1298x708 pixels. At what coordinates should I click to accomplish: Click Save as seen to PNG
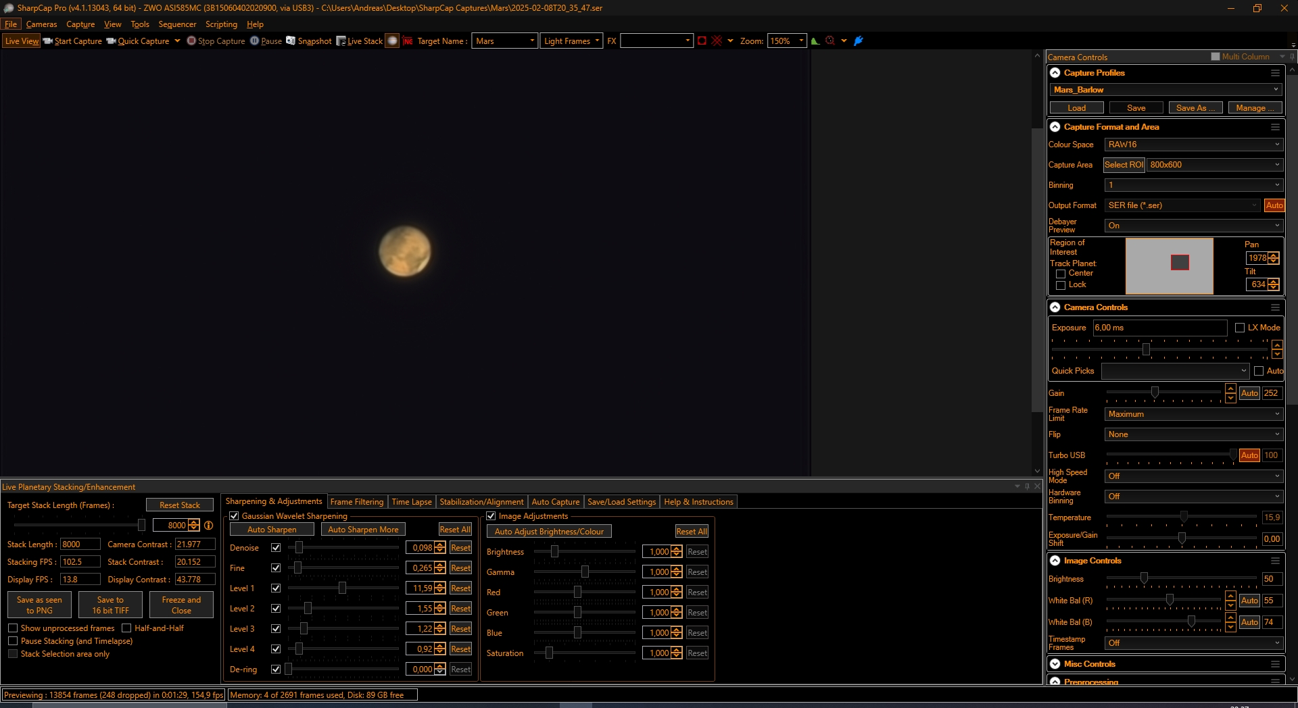(x=39, y=605)
